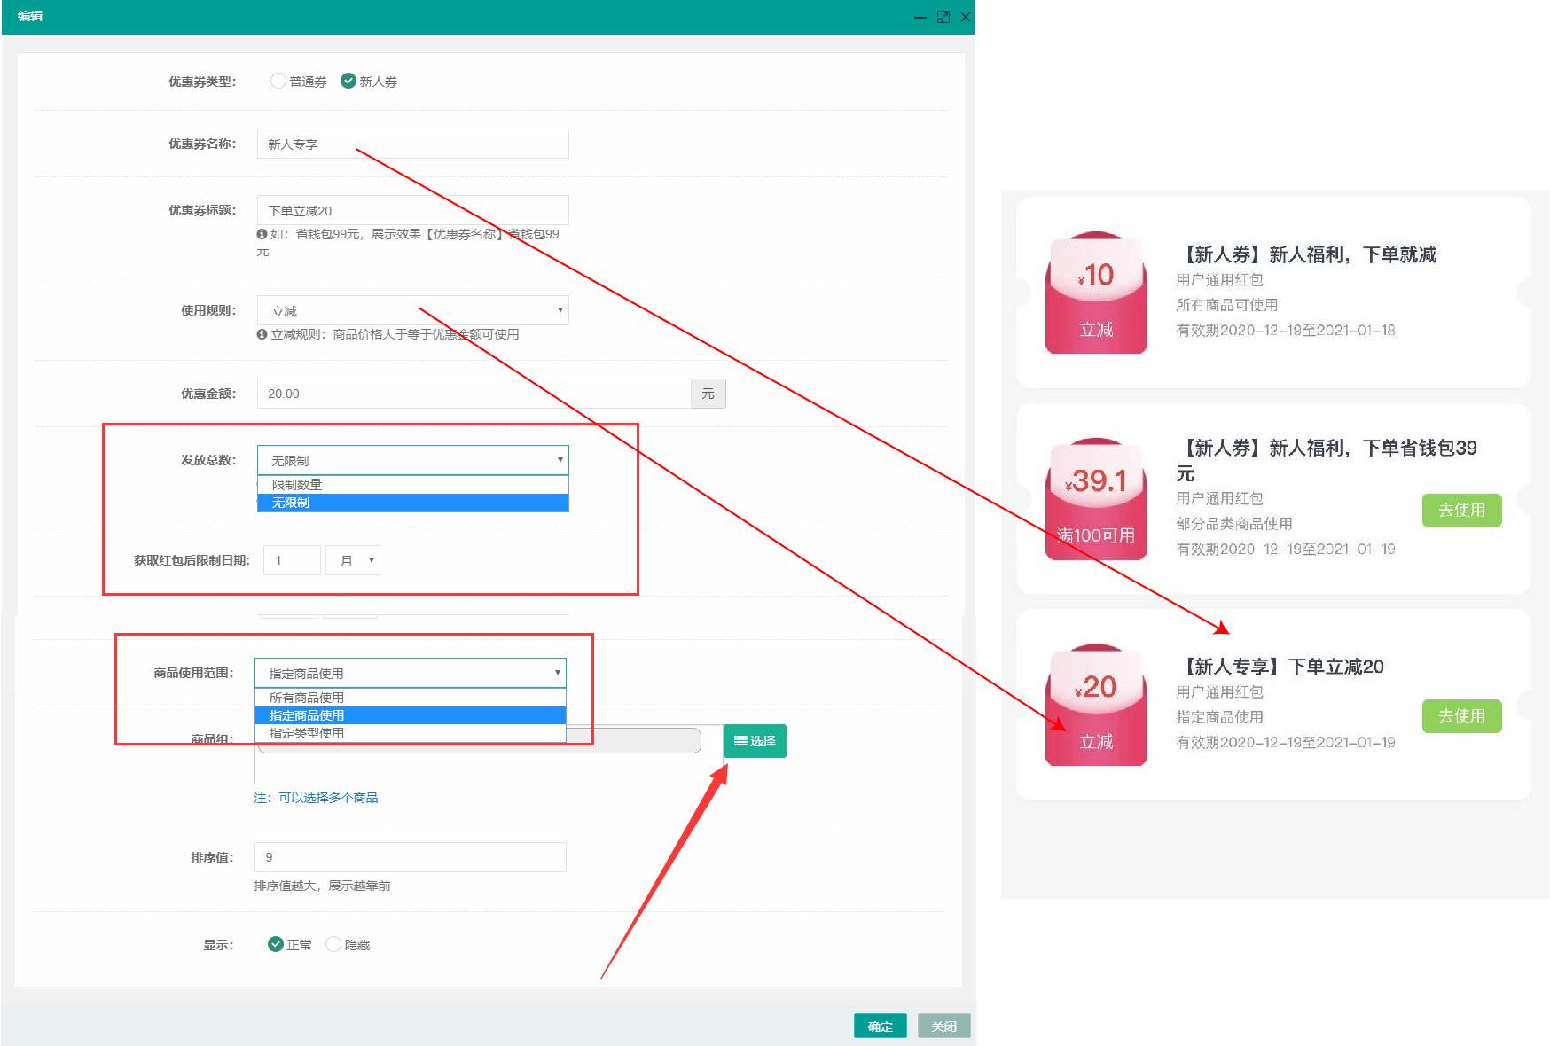The width and height of the screenshot is (1550, 1046).
Task: Maximize the 编辑 dialog
Action: [x=943, y=17]
